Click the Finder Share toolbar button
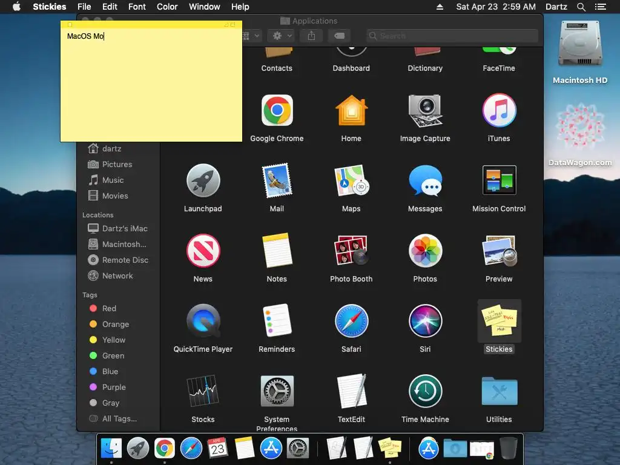Viewport: 620px width, 465px height. 312,36
